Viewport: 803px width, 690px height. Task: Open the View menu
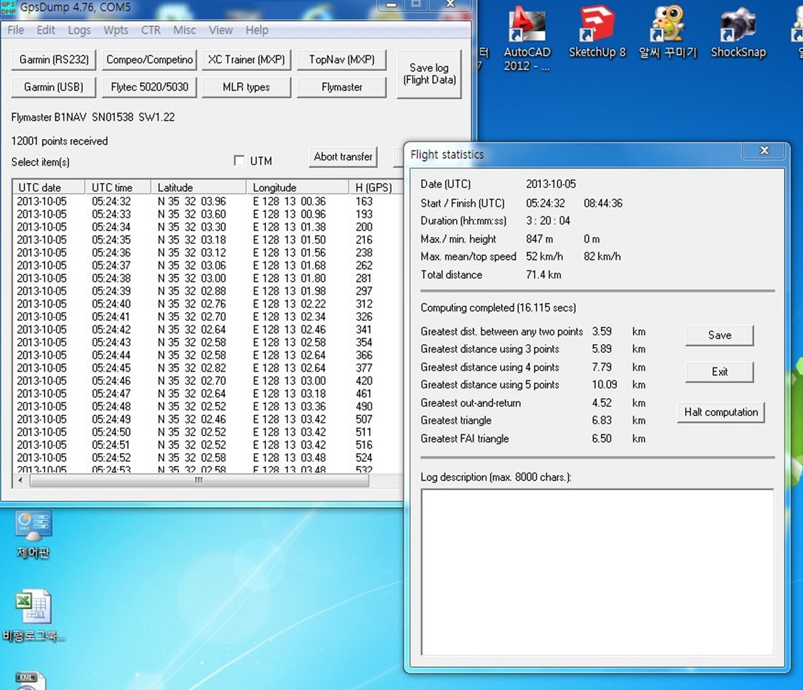click(x=221, y=30)
